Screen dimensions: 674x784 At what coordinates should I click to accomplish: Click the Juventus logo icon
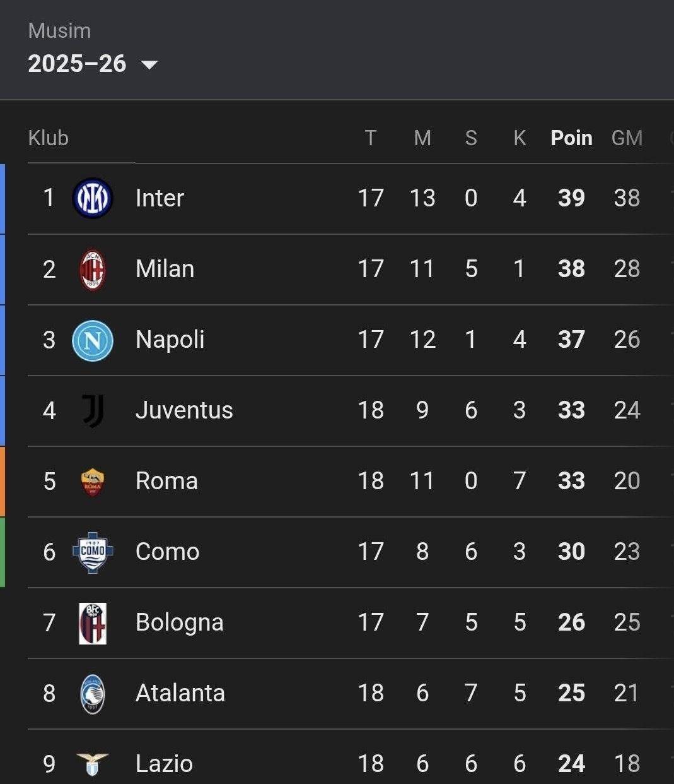(x=93, y=411)
